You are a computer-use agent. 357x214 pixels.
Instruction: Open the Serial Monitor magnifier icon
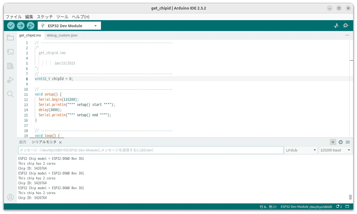[x=346, y=26]
